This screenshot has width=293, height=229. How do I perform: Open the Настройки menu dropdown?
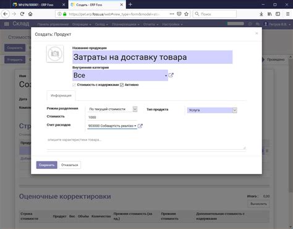[172, 24]
